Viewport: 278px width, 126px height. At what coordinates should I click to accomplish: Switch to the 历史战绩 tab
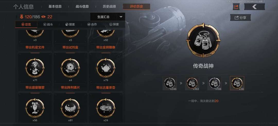109,7
